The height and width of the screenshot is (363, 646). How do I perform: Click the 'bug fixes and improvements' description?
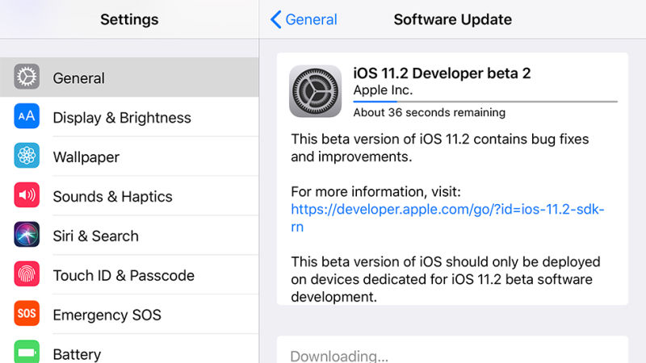439,148
